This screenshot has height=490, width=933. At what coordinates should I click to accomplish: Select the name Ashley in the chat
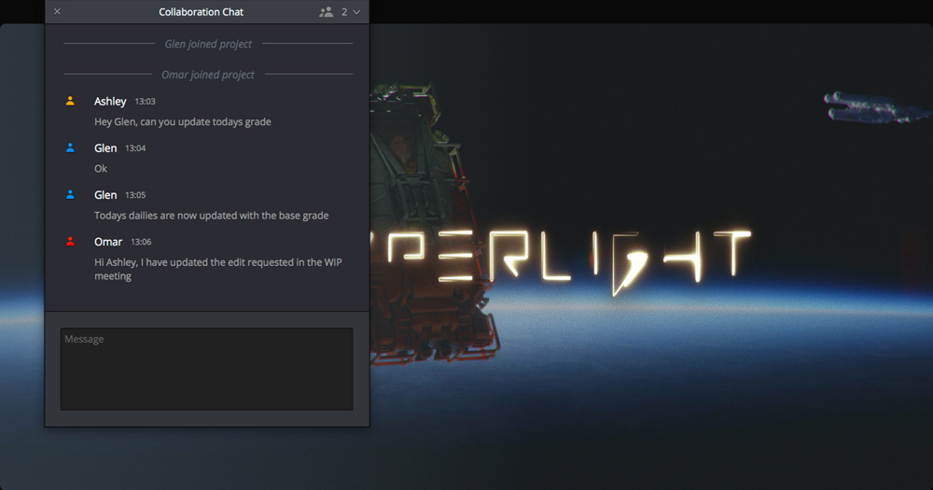pyautogui.click(x=110, y=101)
